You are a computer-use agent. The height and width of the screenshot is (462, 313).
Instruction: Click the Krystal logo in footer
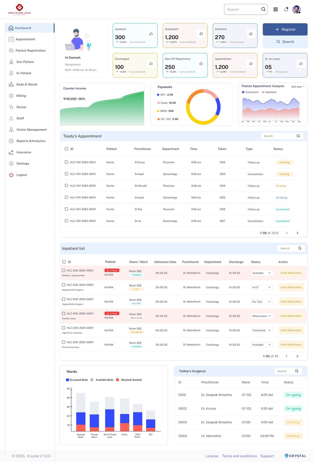[295, 456]
